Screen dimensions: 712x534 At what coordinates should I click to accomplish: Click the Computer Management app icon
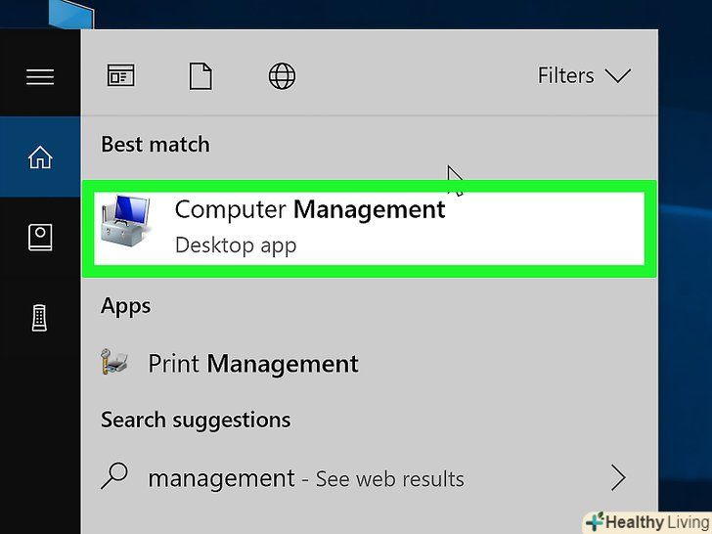pyautogui.click(x=127, y=222)
